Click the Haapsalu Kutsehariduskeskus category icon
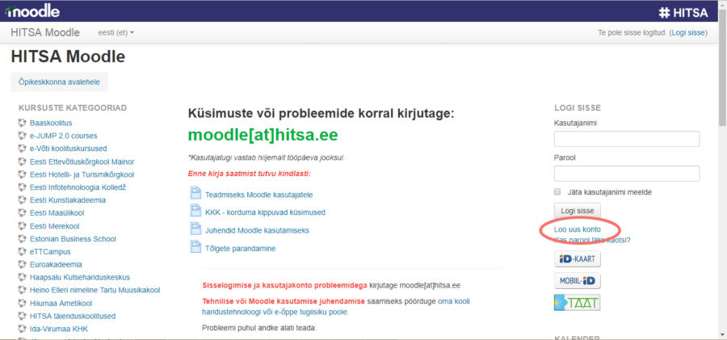 22,277
